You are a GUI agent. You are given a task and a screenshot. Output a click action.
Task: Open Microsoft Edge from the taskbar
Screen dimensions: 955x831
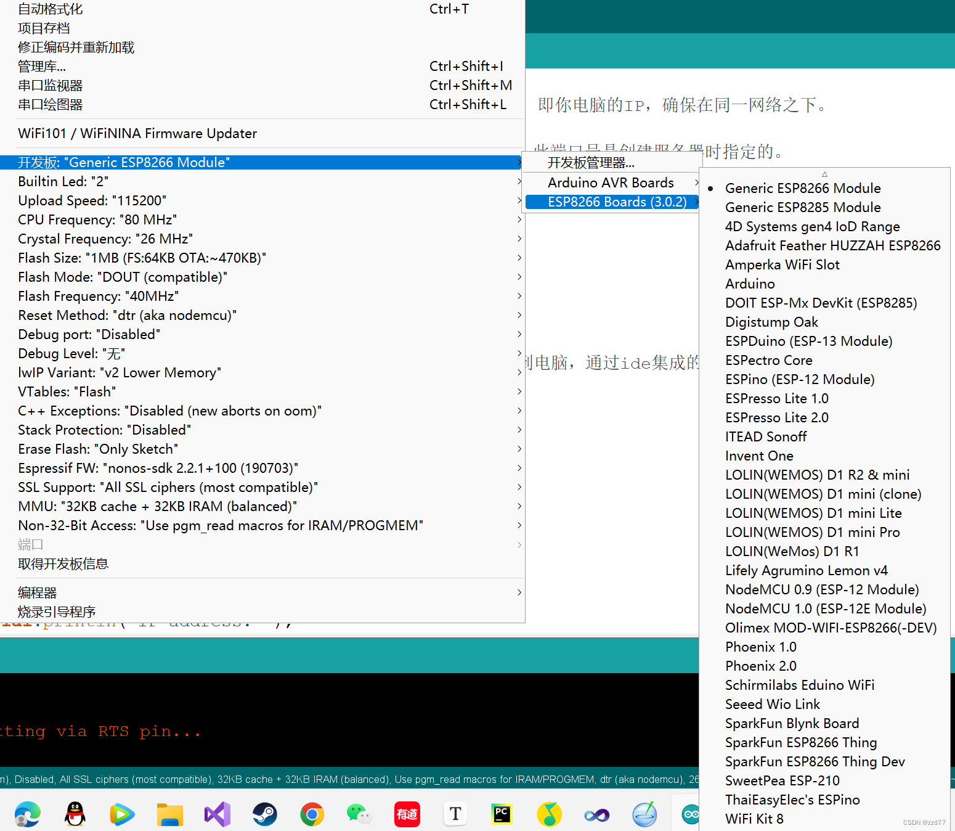(x=27, y=814)
